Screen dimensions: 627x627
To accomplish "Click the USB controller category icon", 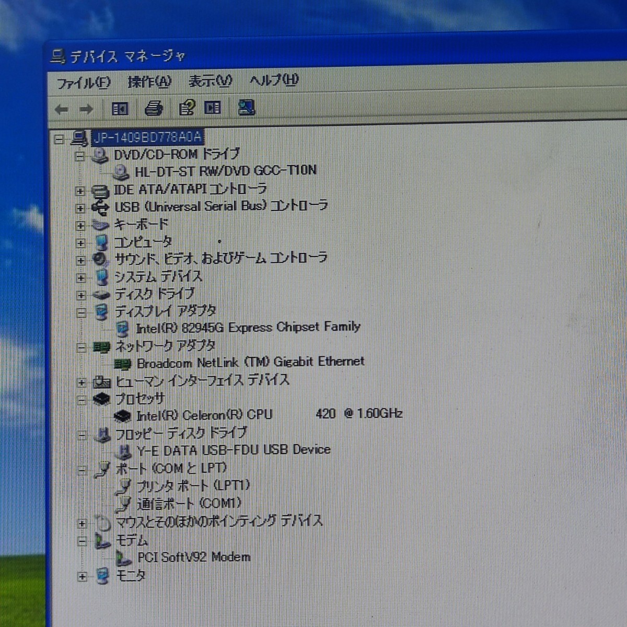I will 100,208.
